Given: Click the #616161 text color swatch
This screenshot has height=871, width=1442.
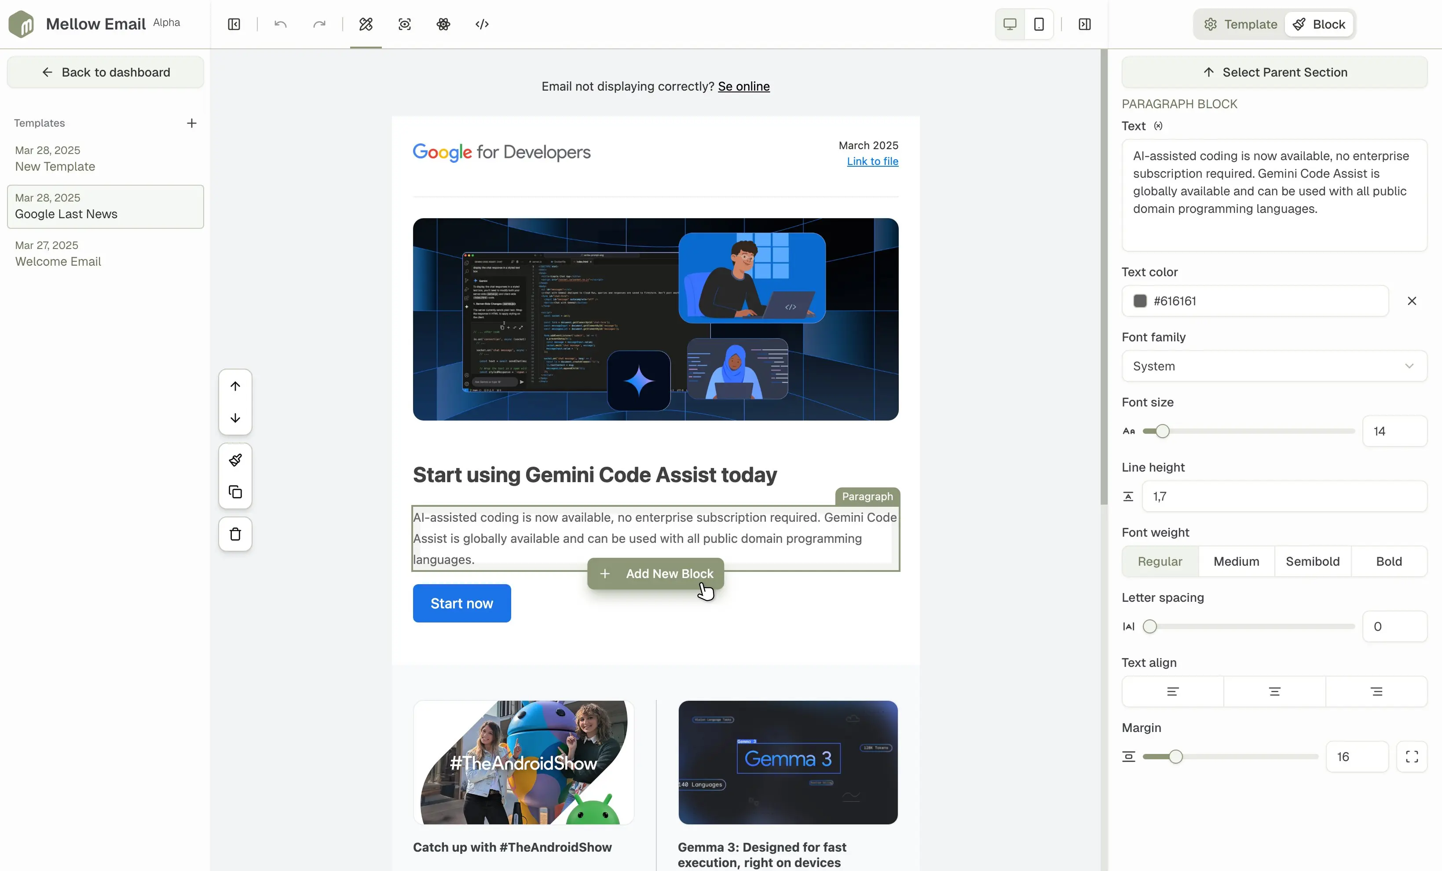Looking at the screenshot, I should coord(1139,301).
